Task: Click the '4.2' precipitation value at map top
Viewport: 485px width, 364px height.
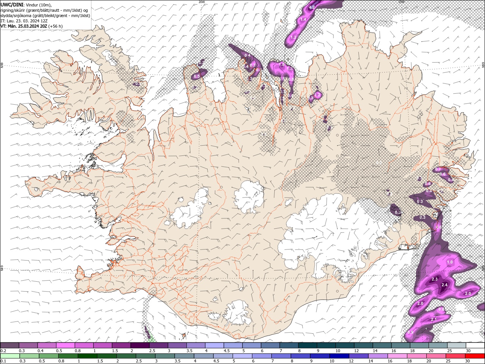Action: 312,7
